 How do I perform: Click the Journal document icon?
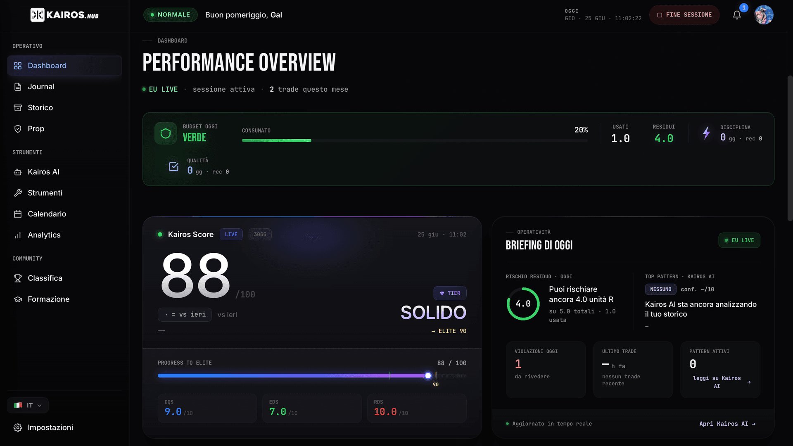(18, 87)
